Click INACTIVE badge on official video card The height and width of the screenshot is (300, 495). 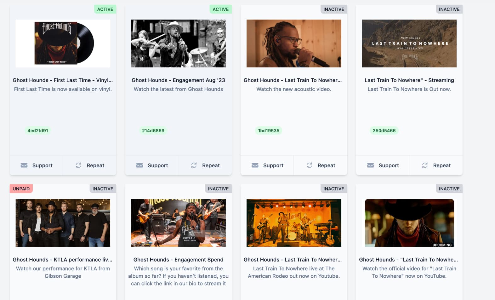[449, 189]
